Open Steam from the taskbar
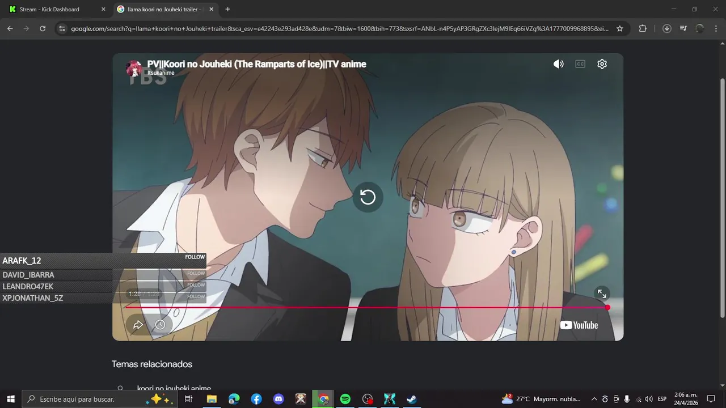Screen dimensions: 726x408 click(x=412, y=399)
